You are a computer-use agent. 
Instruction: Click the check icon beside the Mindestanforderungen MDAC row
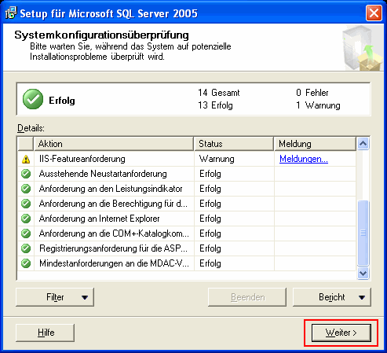click(26, 263)
